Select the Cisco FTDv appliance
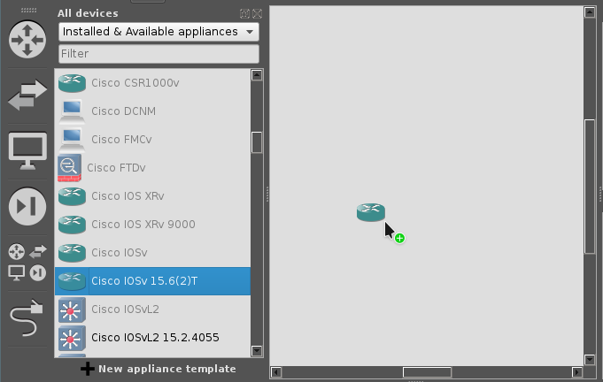The width and height of the screenshot is (603, 382). pos(116,167)
